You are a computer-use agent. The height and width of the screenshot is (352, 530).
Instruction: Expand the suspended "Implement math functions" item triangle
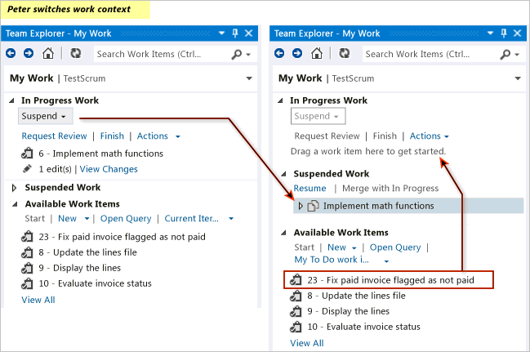tap(301, 206)
